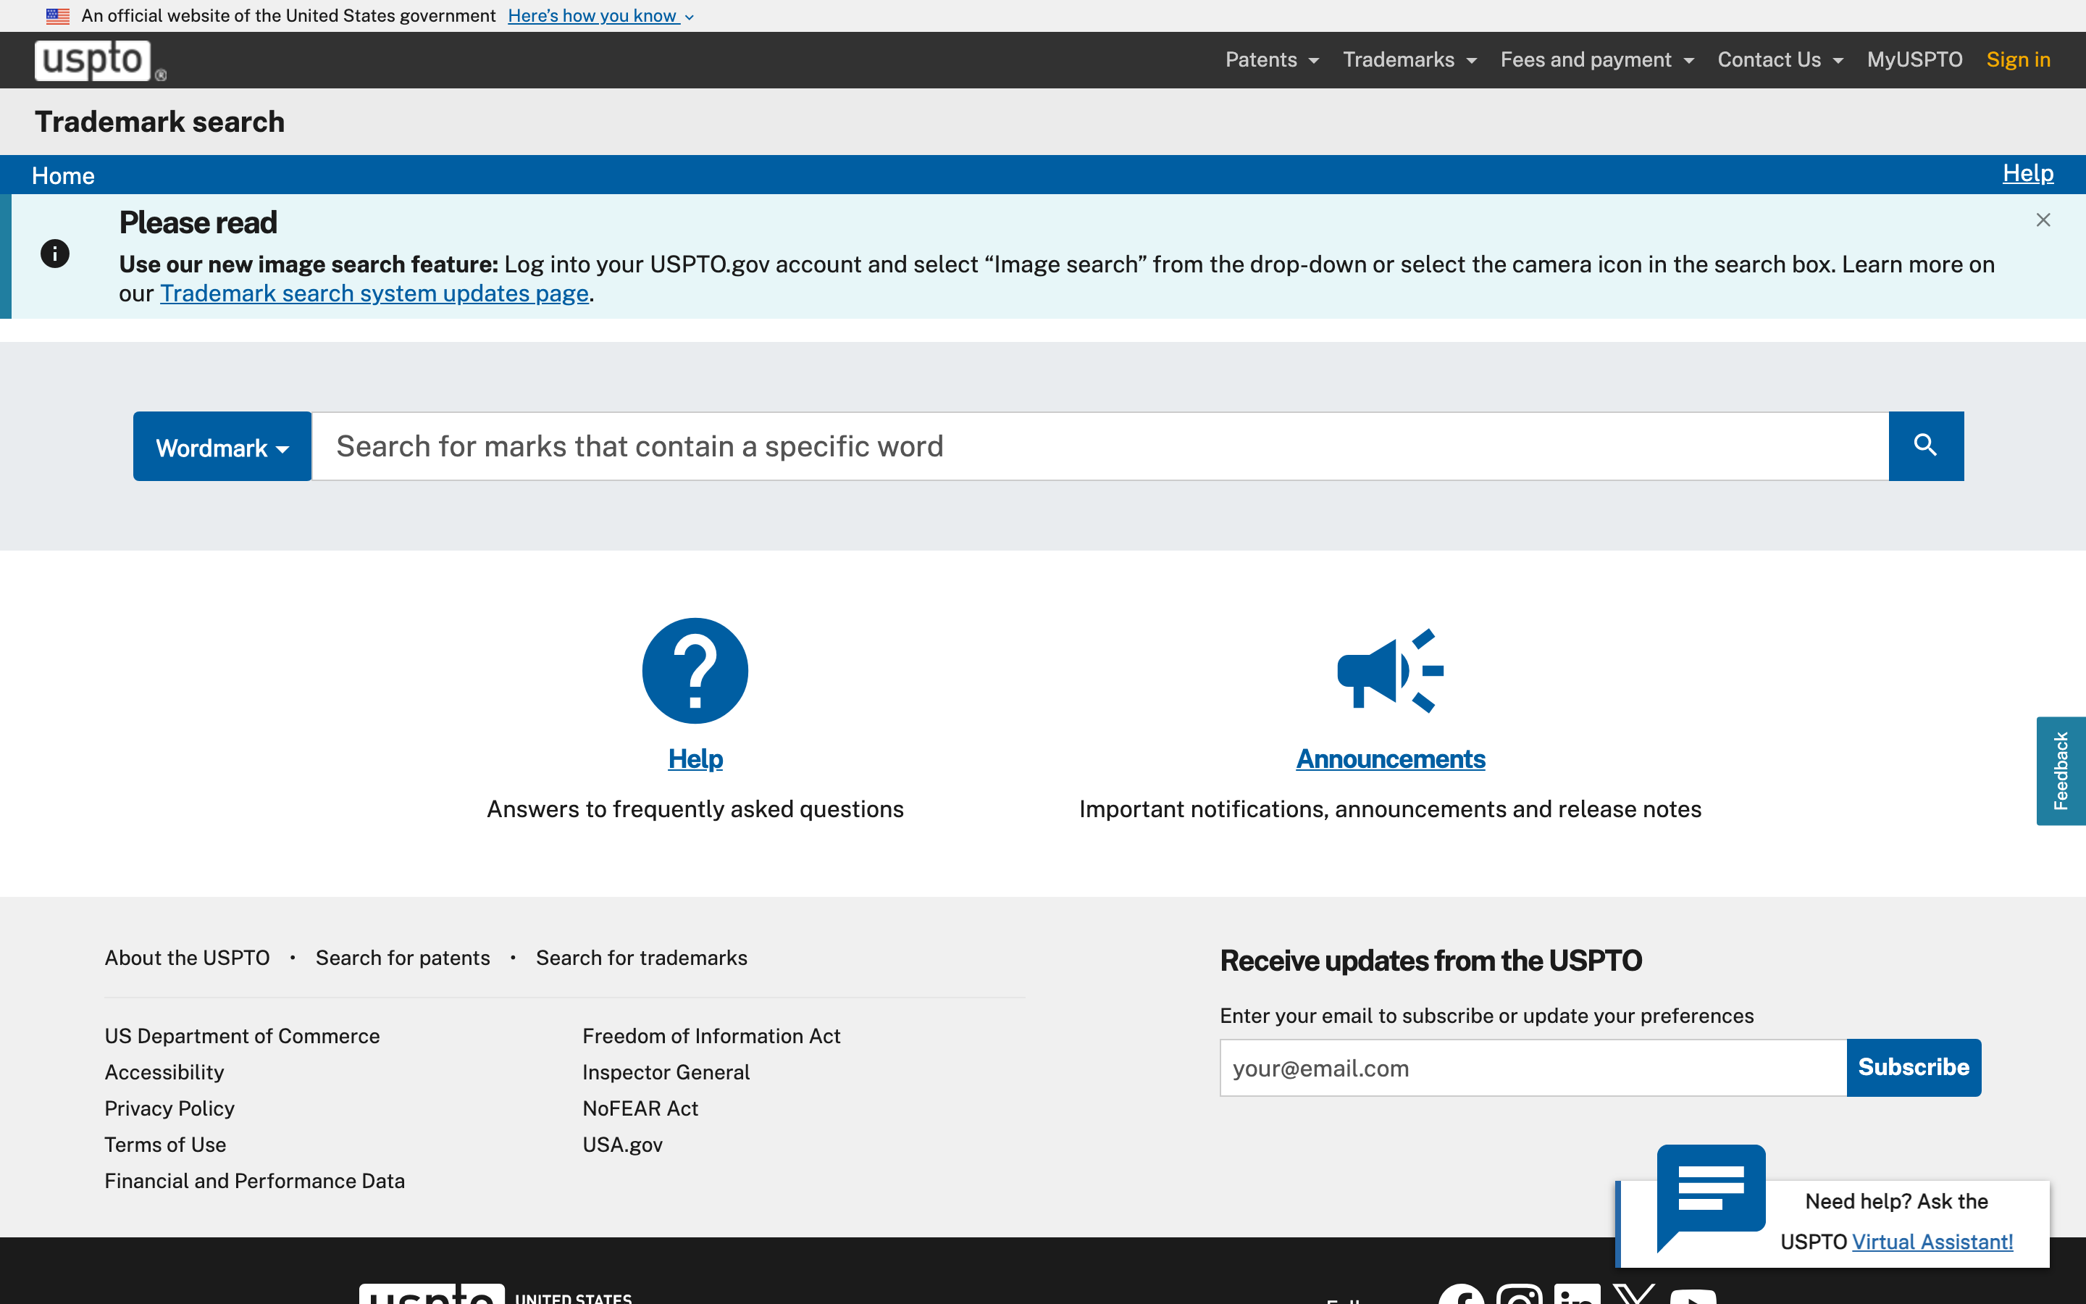Screen dimensions: 2086x1304
Task: Open NoFEAR Act link
Action: pyautogui.click(x=640, y=1108)
